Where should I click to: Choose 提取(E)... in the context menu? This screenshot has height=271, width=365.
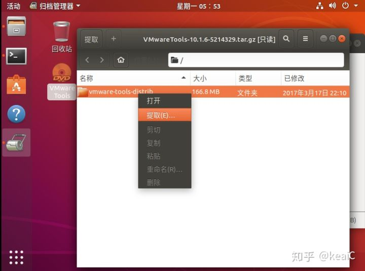point(165,115)
